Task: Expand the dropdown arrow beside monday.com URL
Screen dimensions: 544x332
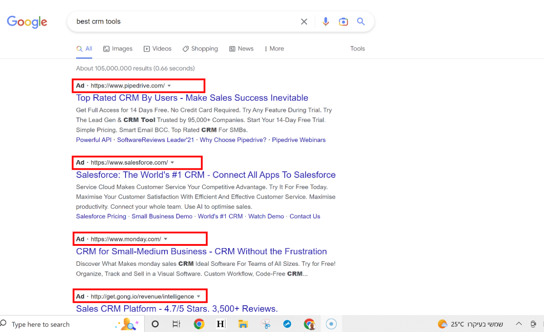Action: pyautogui.click(x=165, y=239)
